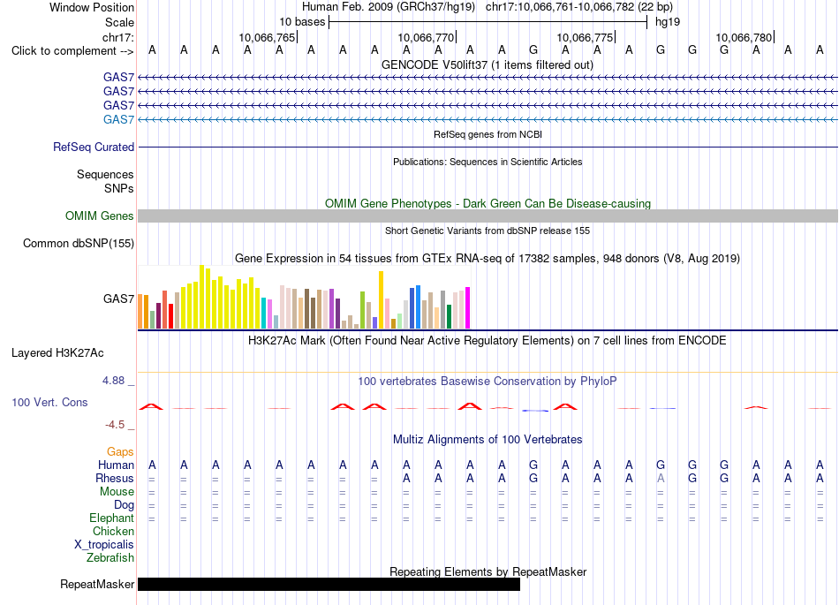
Task: Click the 'hg19' label beside the scale bar
Action: click(x=668, y=22)
